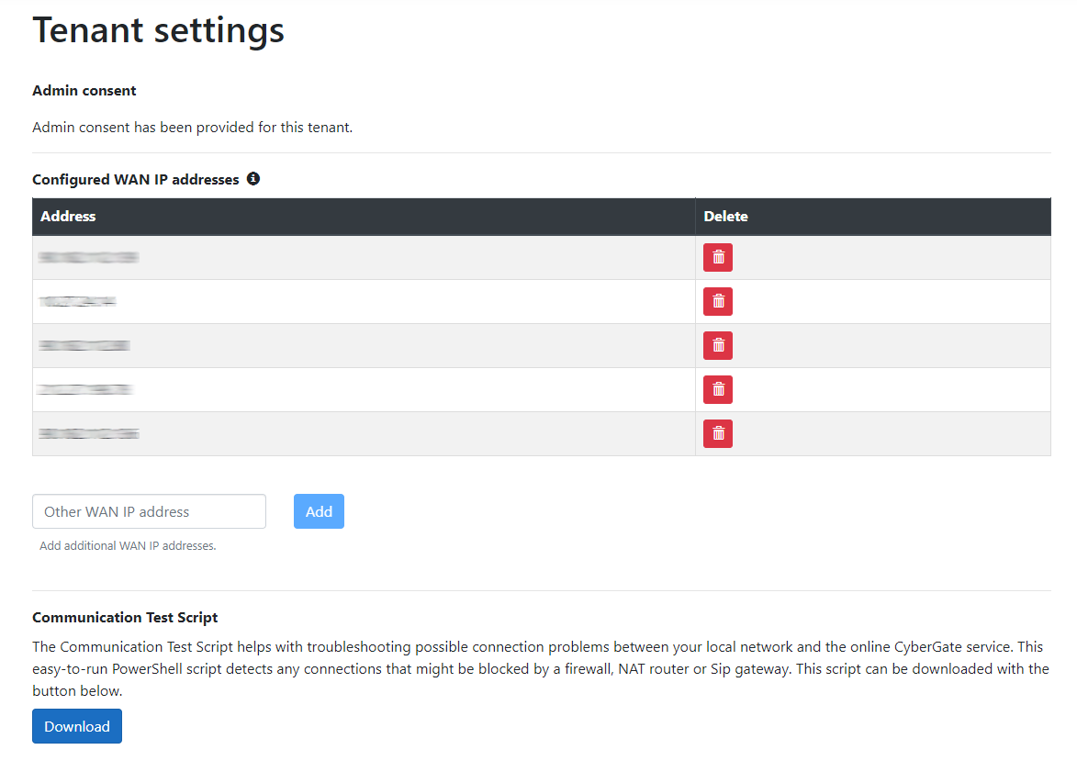Click the Add button
This screenshot has width=1077, height=772.
coord(319,511)
